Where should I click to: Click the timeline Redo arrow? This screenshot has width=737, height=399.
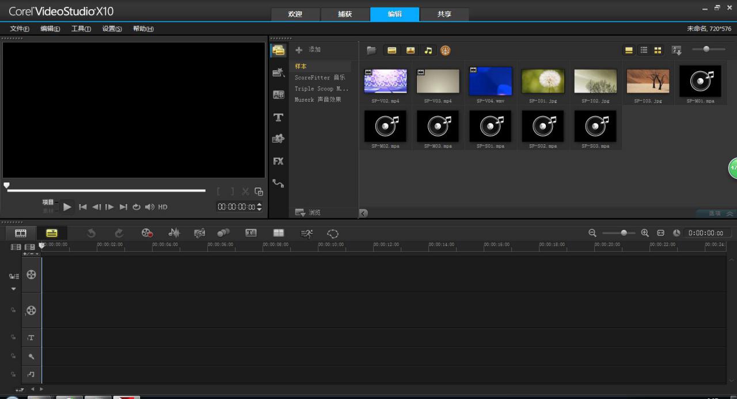coord(119,233)
